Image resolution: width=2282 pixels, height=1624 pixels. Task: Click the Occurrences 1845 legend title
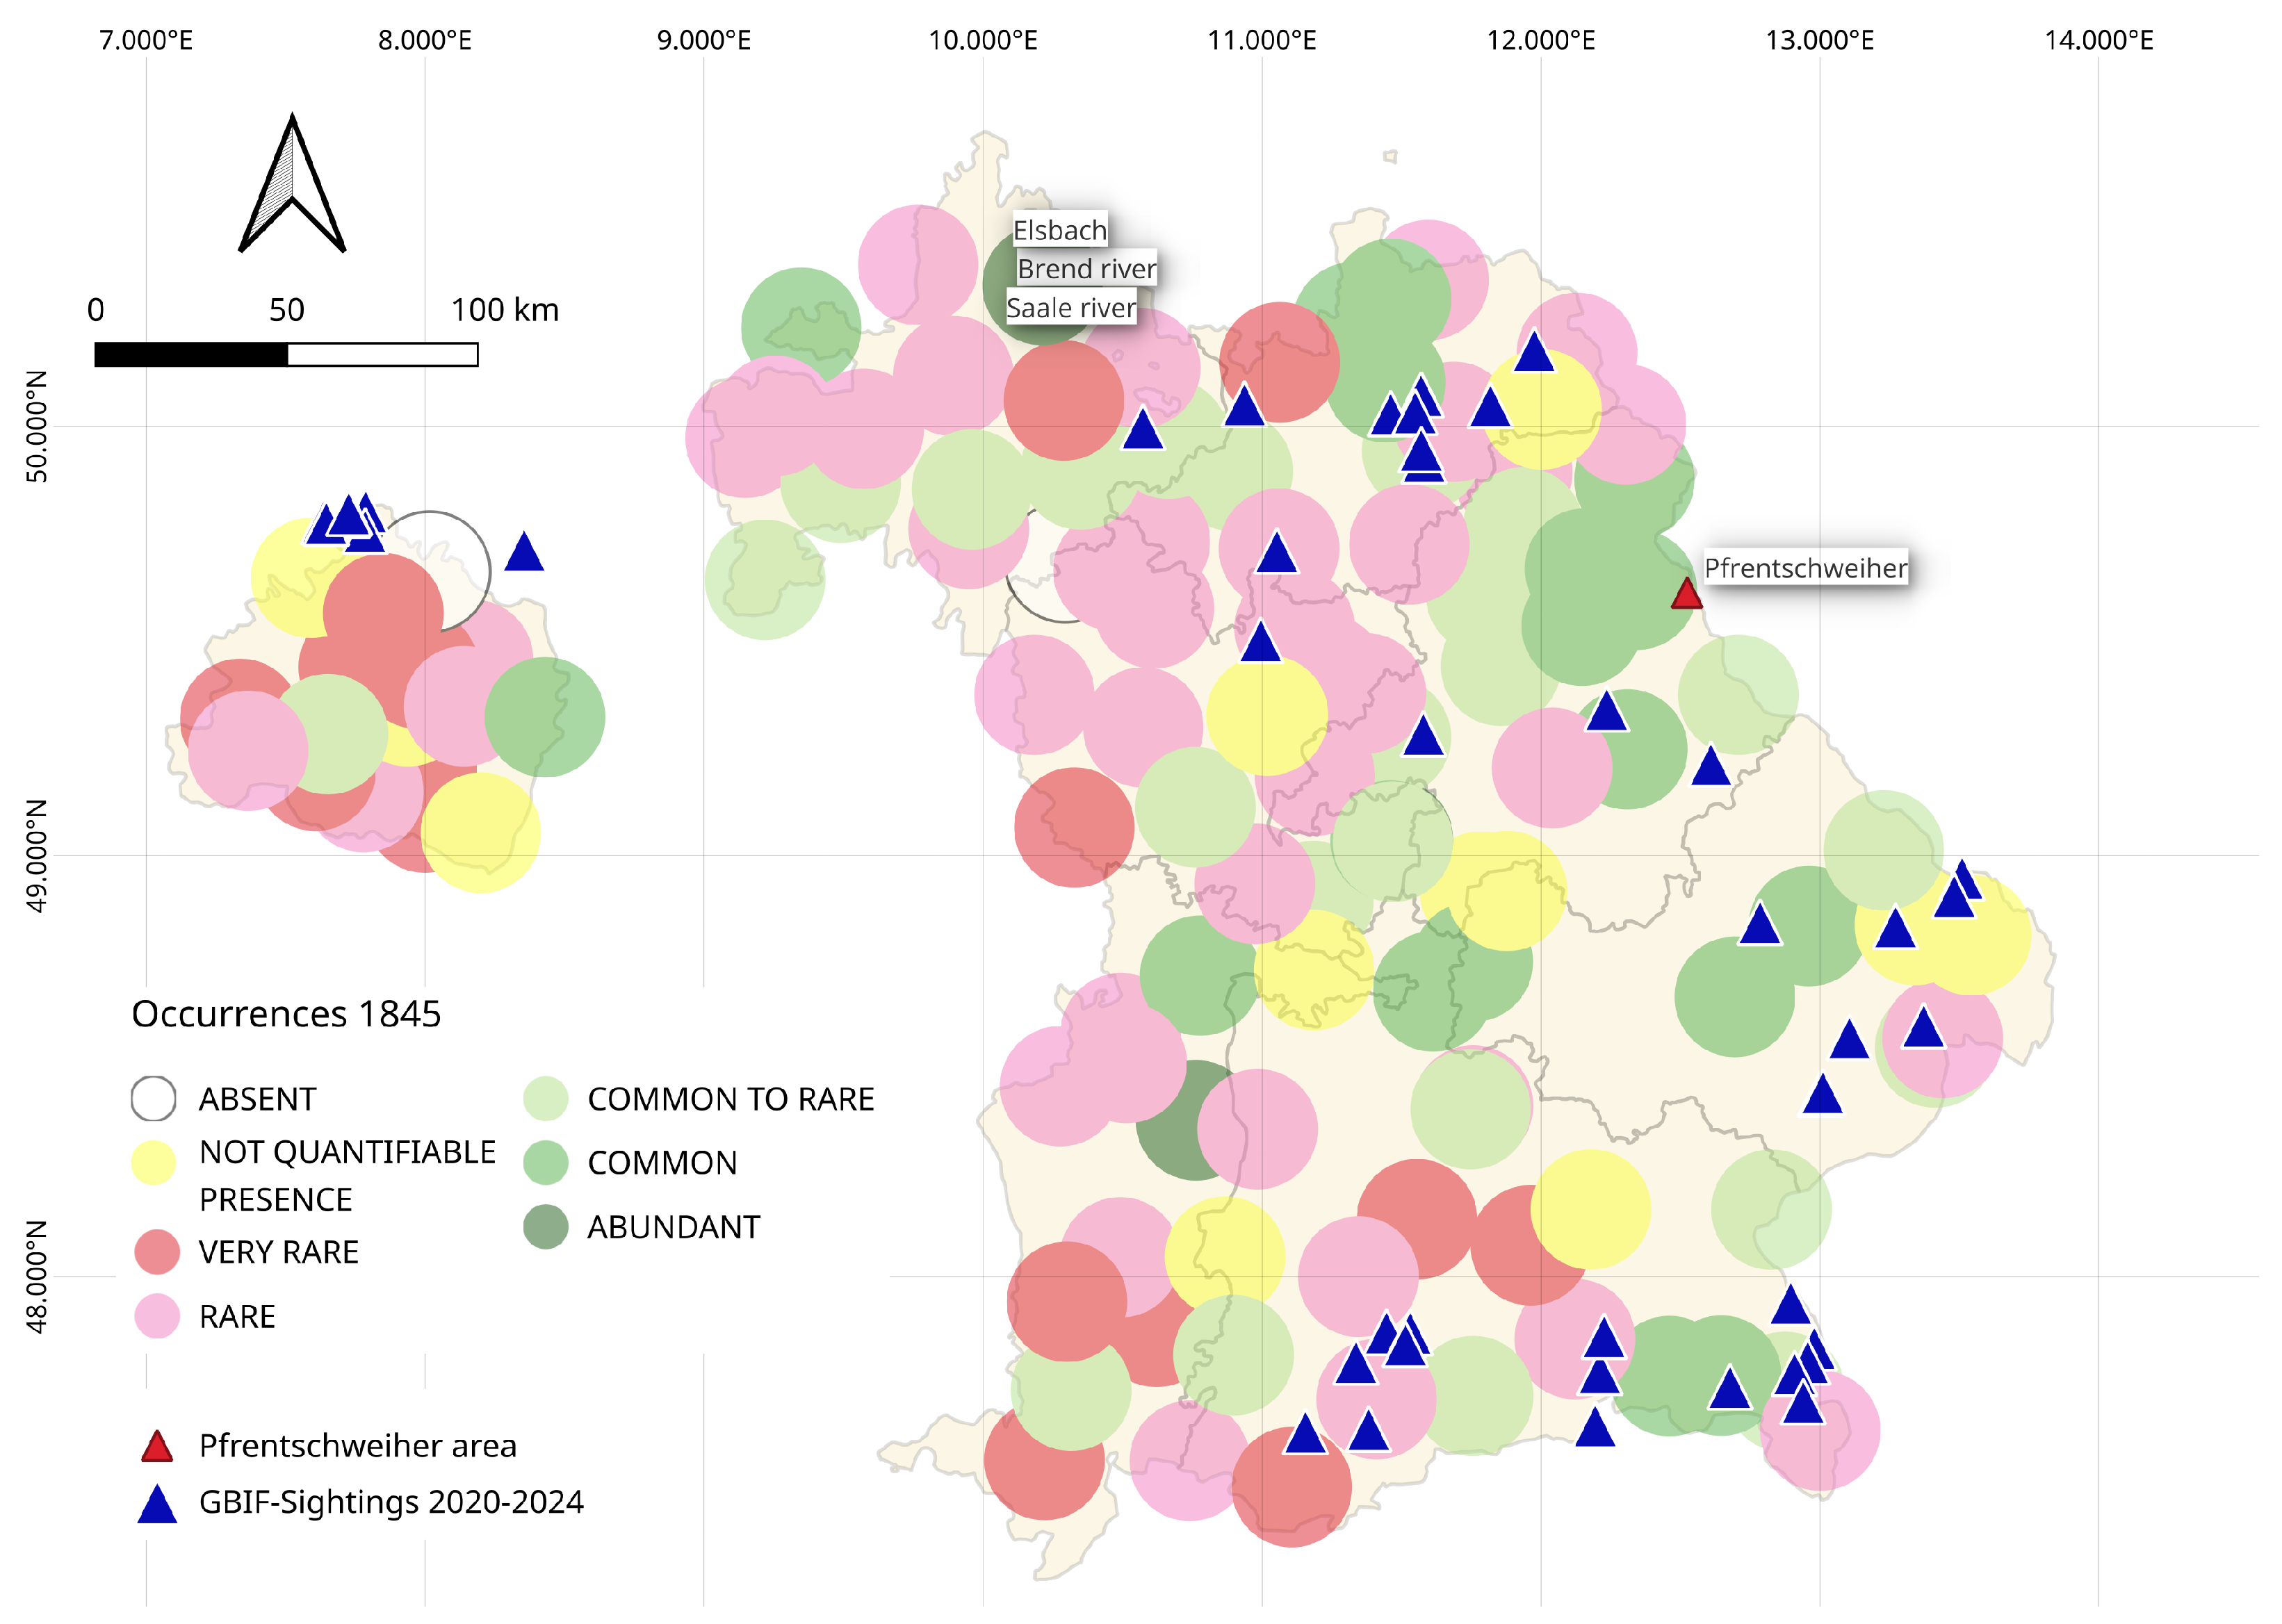(x=286, y=1014)
